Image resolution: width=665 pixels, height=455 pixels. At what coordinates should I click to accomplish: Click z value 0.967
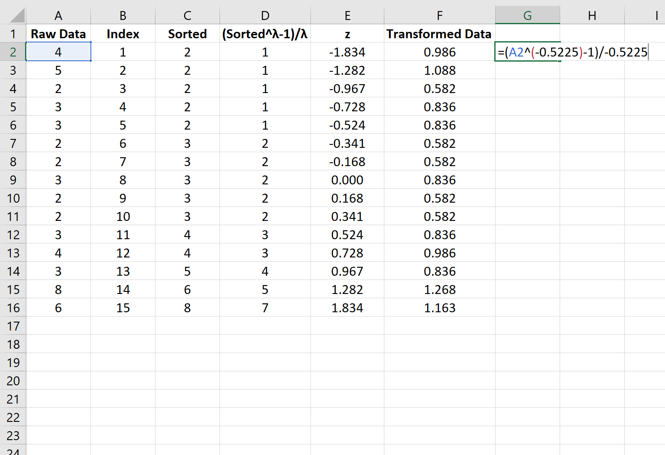[x=347, y=271]
